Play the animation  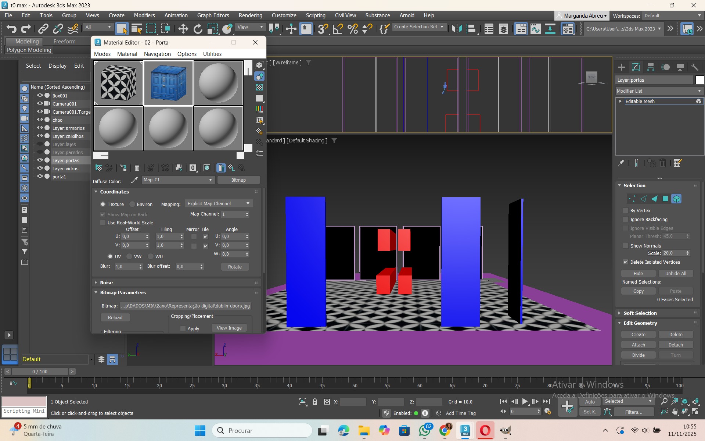pos(525,401)
